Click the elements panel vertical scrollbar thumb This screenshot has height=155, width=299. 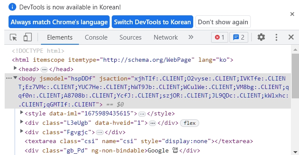coord(295,76)
